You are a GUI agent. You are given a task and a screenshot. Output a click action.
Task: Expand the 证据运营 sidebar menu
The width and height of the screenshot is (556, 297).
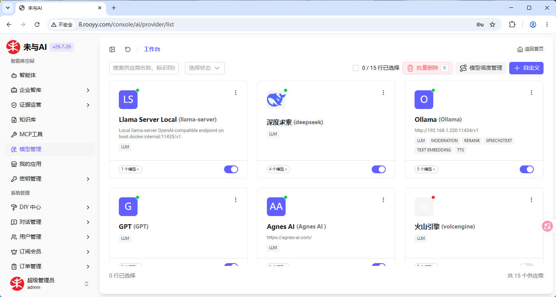click(50, 105)
